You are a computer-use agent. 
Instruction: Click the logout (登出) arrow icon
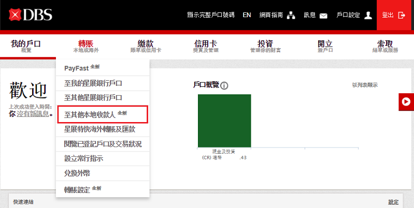pyautogui.click(x=402, y=16)
